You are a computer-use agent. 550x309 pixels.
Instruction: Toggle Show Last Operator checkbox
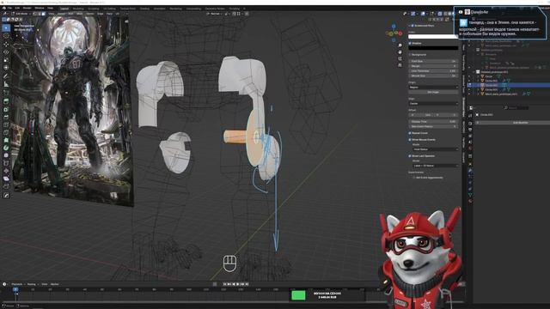point(410,156)
